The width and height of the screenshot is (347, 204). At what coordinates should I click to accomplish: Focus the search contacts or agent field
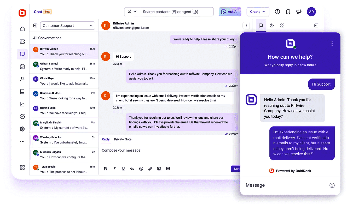coord(177,12)
